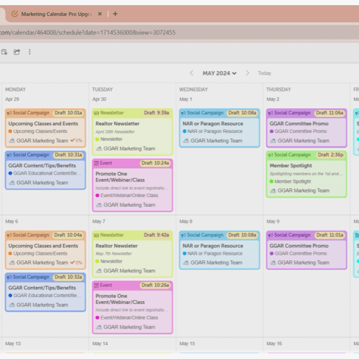359x359 pixels.
Task: Click Newsletter icon on Apr 30 card
Action: click(x=96, y=113)
